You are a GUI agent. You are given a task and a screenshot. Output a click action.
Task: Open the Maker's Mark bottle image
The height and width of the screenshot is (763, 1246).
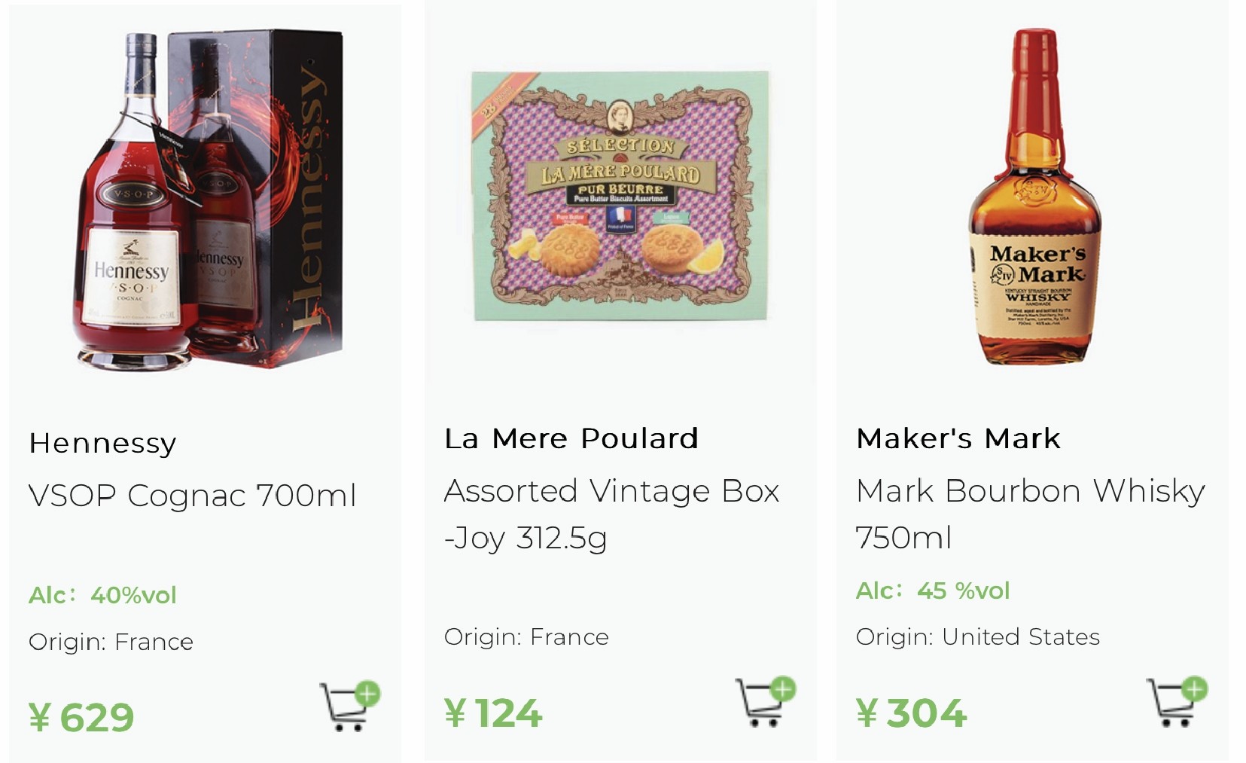(x=1034, y=197)
